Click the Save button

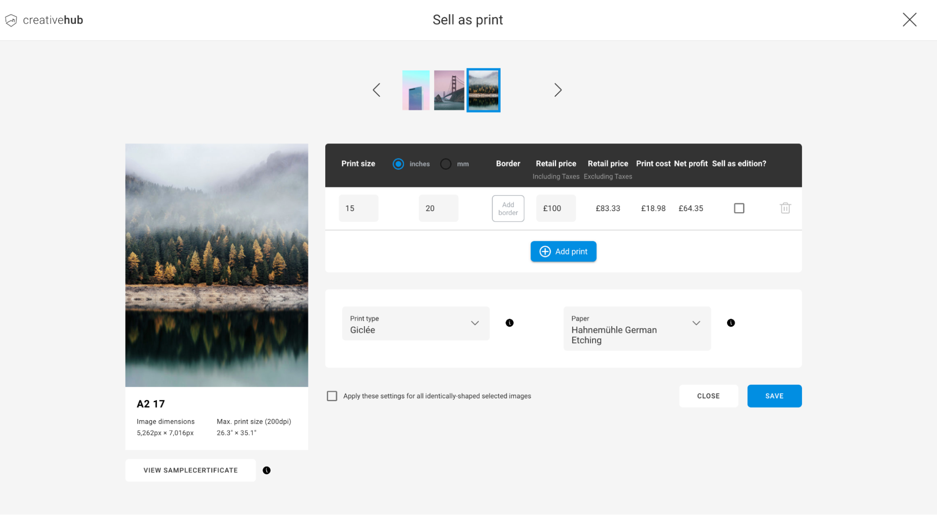tap(774, 396)
